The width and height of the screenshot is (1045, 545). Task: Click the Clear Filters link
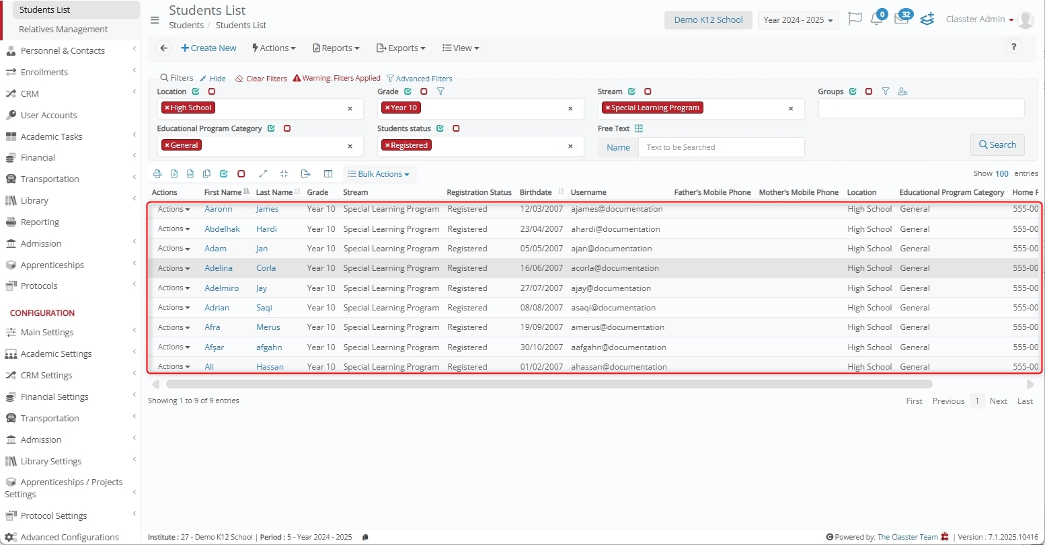261,79
